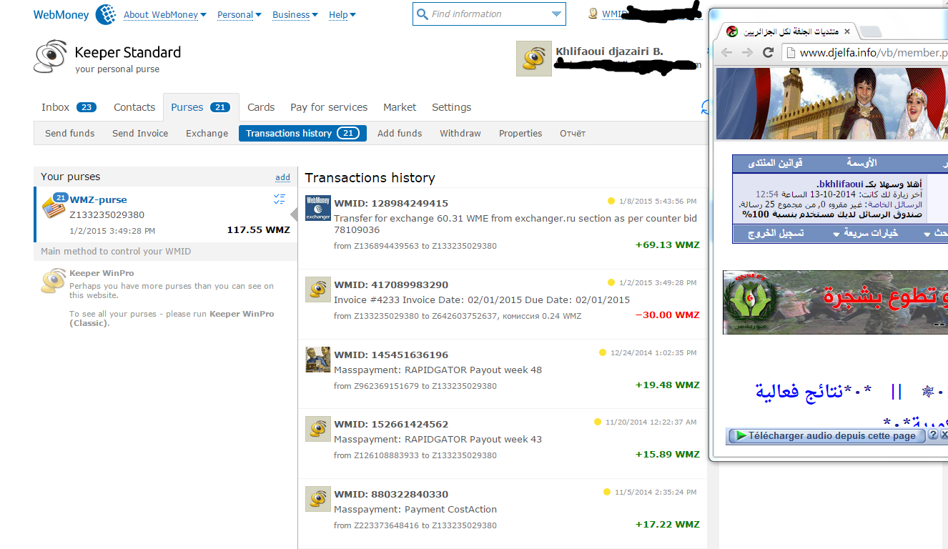
Task: Click تسجيل الخروج logout link
Action: click(x=776, y=234)
